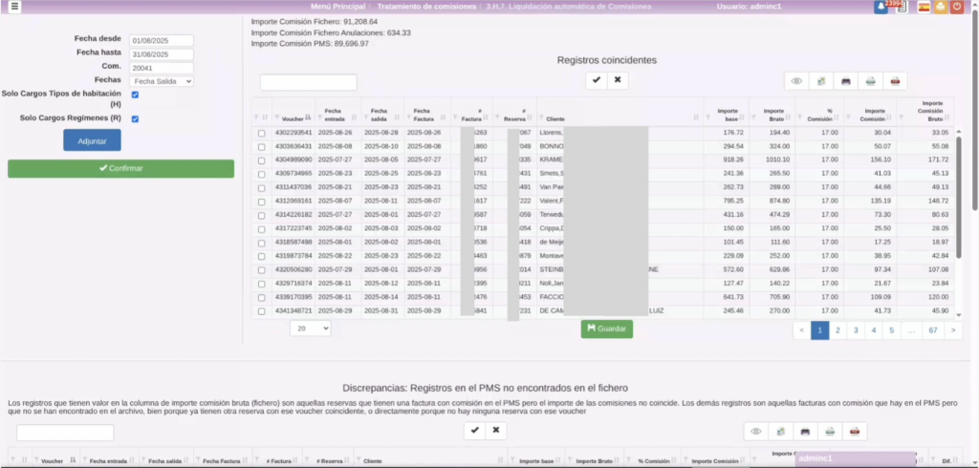Open the Fechas 'Fecha Salida' dropdown
This screenshot has height=468, width=979.
click(x=163, y=81)
